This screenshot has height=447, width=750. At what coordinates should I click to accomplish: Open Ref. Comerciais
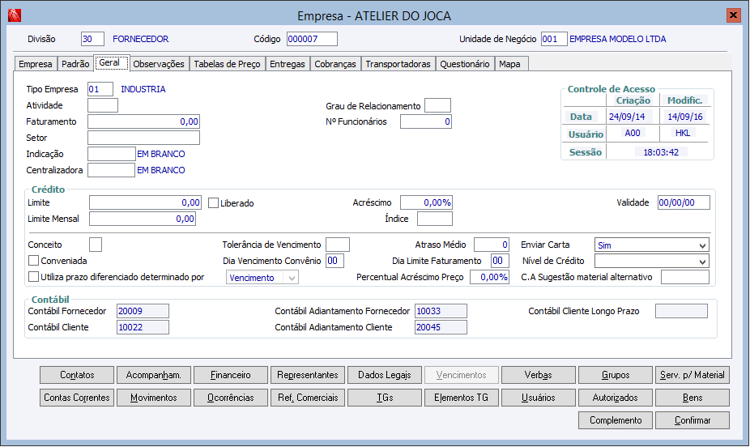pos(308,398)
